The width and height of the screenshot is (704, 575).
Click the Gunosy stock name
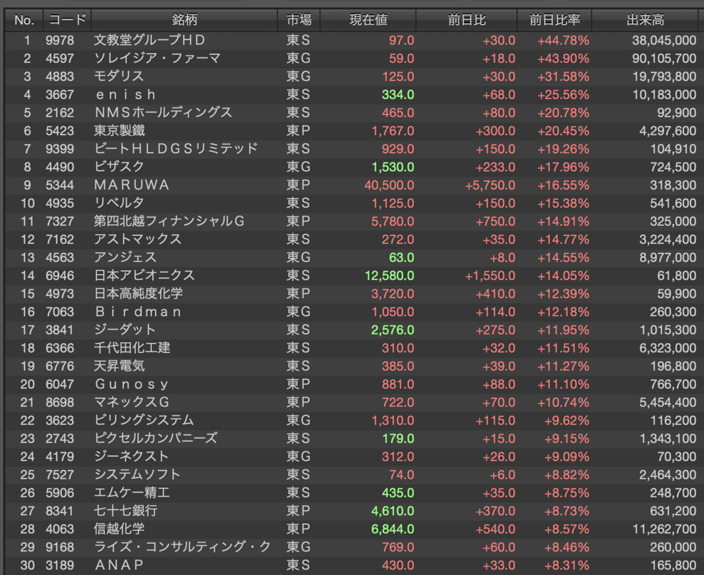pos(131,384)
